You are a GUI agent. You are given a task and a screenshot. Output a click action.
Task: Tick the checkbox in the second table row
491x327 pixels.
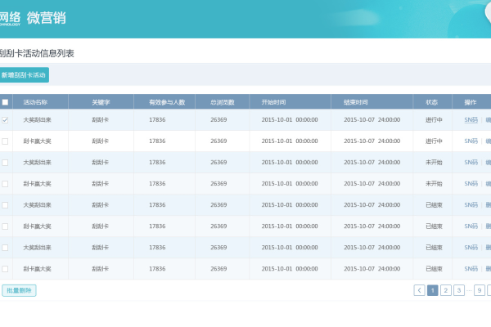click(x=6, y=141)
